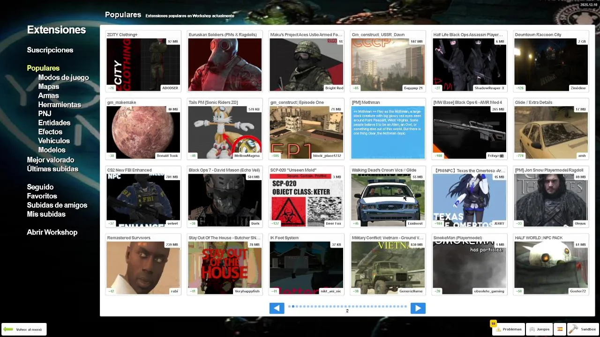The image size is (600, 337).
Task: Click the Spanish flag language icon
Action: pyautogui.click(x=559, y=329)
